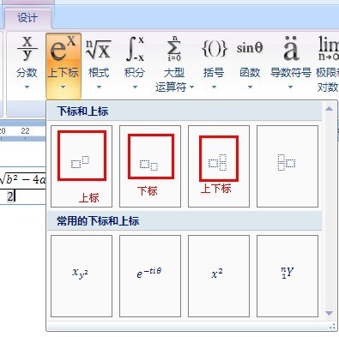
Task: Insert the n 1 Y preset
Action: (x=288, y=276)
